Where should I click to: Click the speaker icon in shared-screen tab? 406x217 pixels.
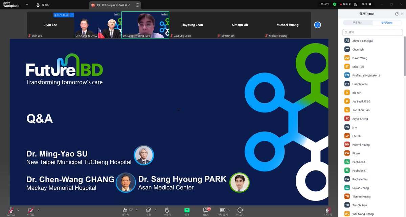(98, 5)
